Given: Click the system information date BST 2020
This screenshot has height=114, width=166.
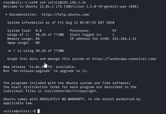Looking at the screenshot, I should point(106,22).
